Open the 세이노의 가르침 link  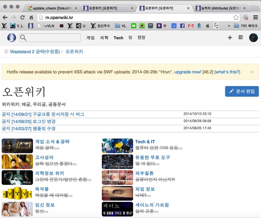click(x=152, y=205)
